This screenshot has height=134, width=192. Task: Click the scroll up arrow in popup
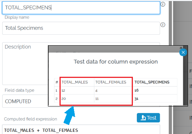[181, 47]
